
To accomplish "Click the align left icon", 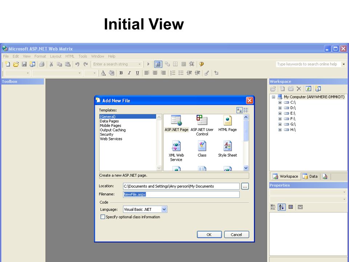I will coord(147,73).
